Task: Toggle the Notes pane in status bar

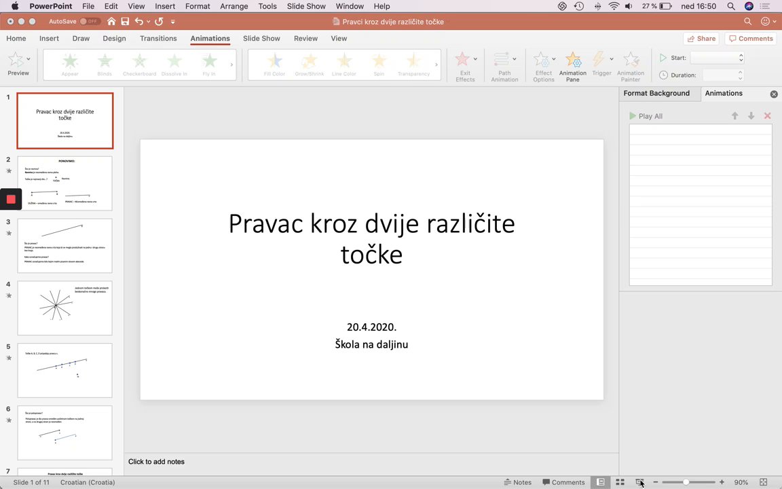Action: (x=518, y=482)
